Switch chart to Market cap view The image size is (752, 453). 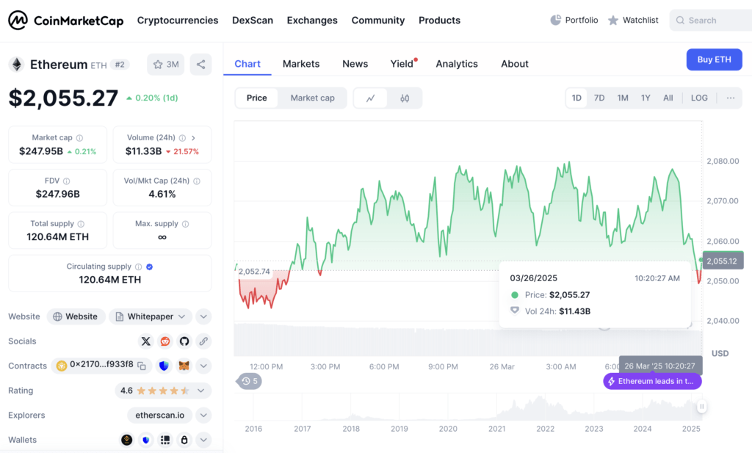(312, 98)
